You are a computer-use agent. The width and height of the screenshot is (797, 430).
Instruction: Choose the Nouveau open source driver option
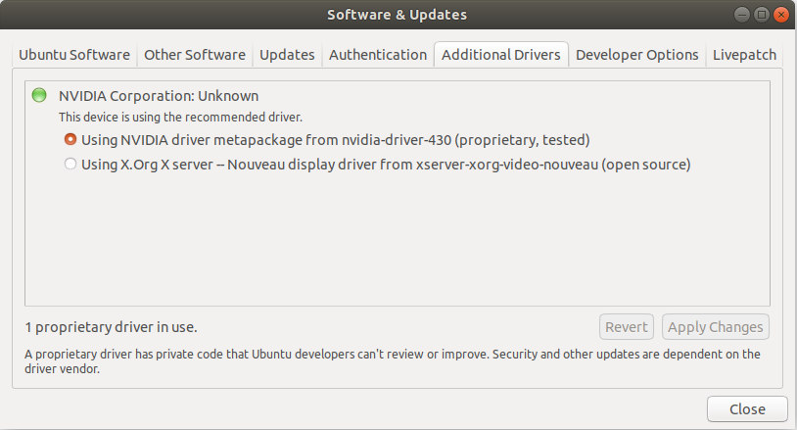pyautogui.click(x=70, y=165)
